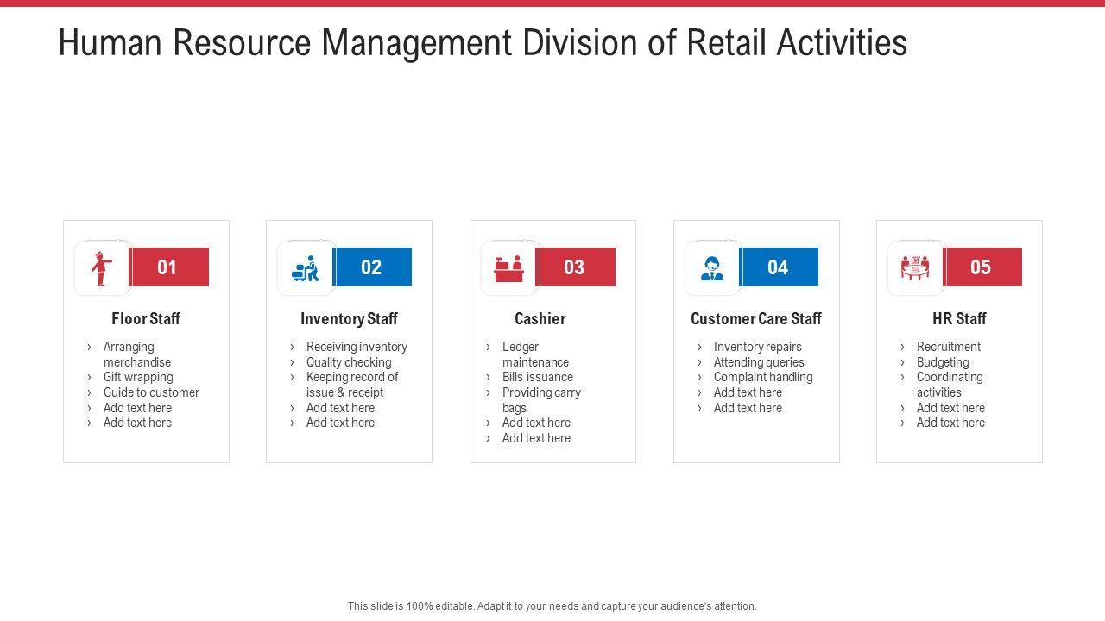The height and width of the screenshot is (621, 1105).
Task: Select the Providing carry bags bullet
Action: click(x=541, y=400)
